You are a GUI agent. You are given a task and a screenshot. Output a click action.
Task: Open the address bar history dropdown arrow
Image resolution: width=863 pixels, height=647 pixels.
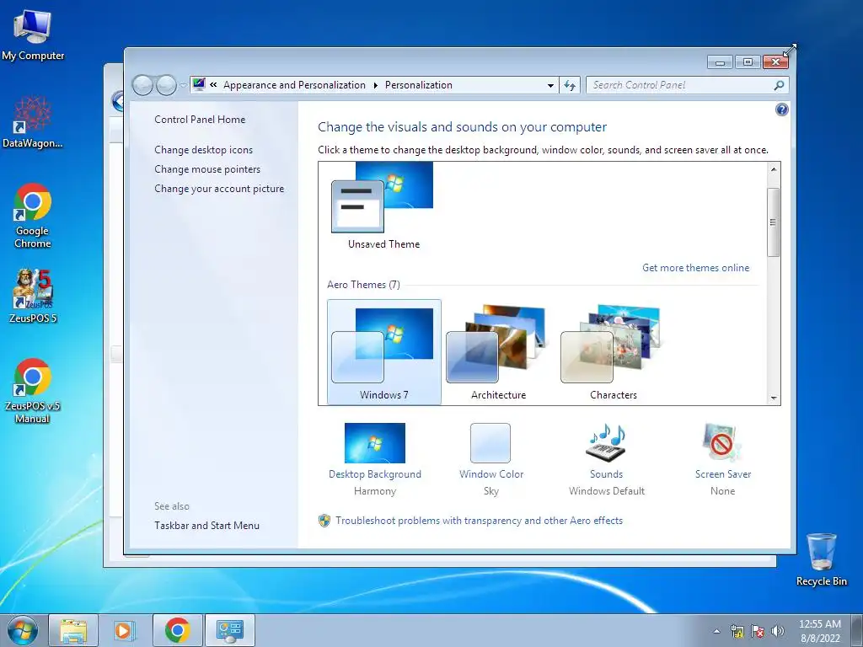pyautogui.click(x=550, y=85)
